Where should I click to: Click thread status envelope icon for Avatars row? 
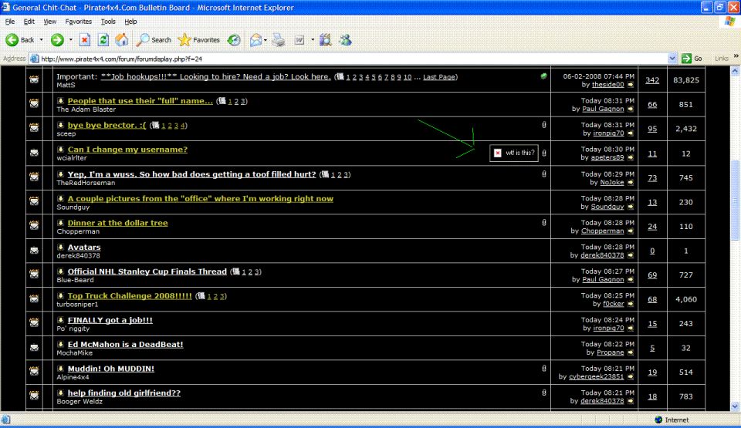pyautogui.click(x=34, y=251)
